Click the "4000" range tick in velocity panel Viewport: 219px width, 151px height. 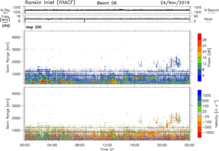click(16, 93)
